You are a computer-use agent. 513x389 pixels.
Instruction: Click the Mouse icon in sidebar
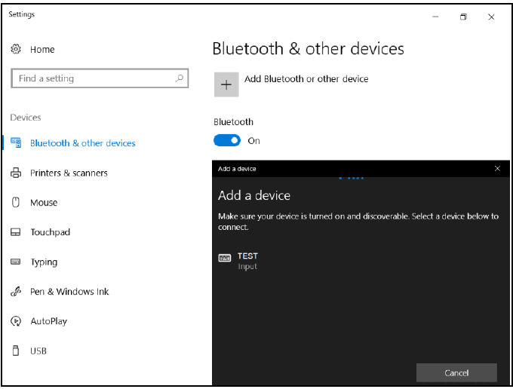pyautogui.click(x=16, y=202)
